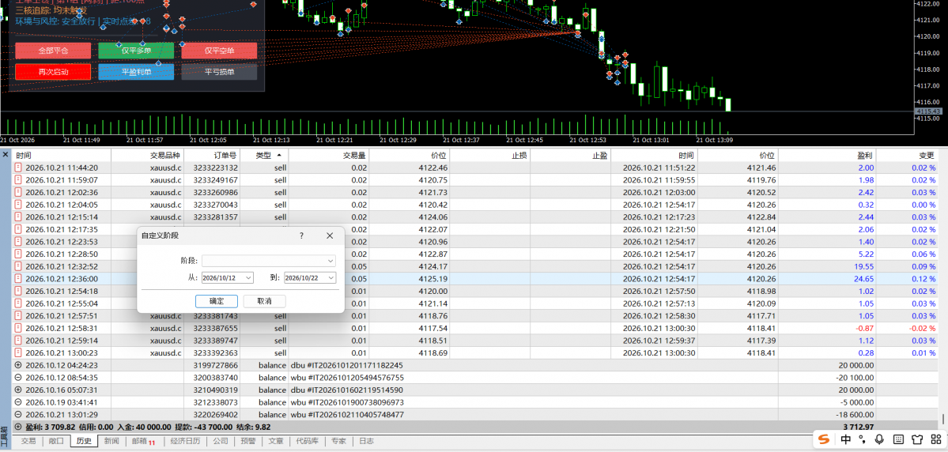This screenshot has width=948, height=452.
Task: Click the loss value -0.87
Action: [864, 328]
